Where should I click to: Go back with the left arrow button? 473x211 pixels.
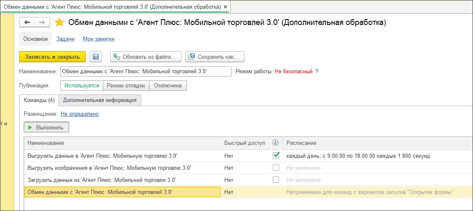coord(27,22)
